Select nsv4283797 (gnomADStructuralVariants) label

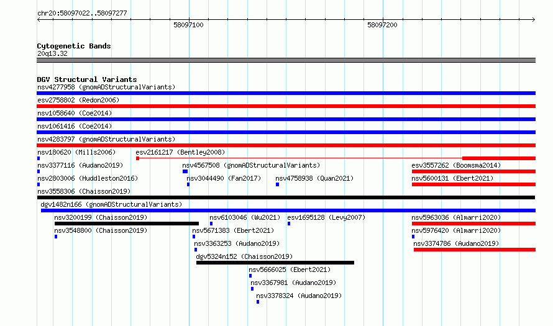click(x=106, y=139)
